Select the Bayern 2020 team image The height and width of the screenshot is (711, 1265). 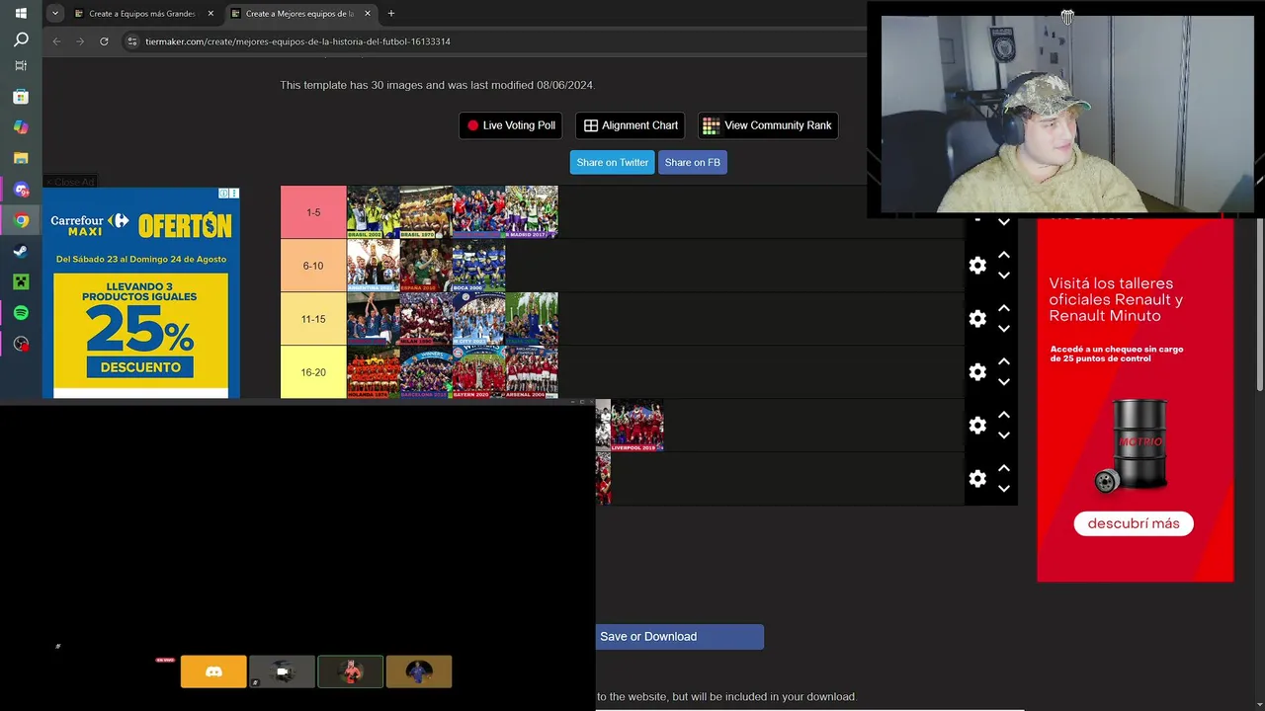point(479,372)
